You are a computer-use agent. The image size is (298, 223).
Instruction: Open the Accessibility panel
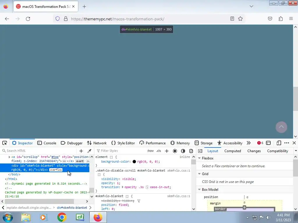click(x=230, y=143)
